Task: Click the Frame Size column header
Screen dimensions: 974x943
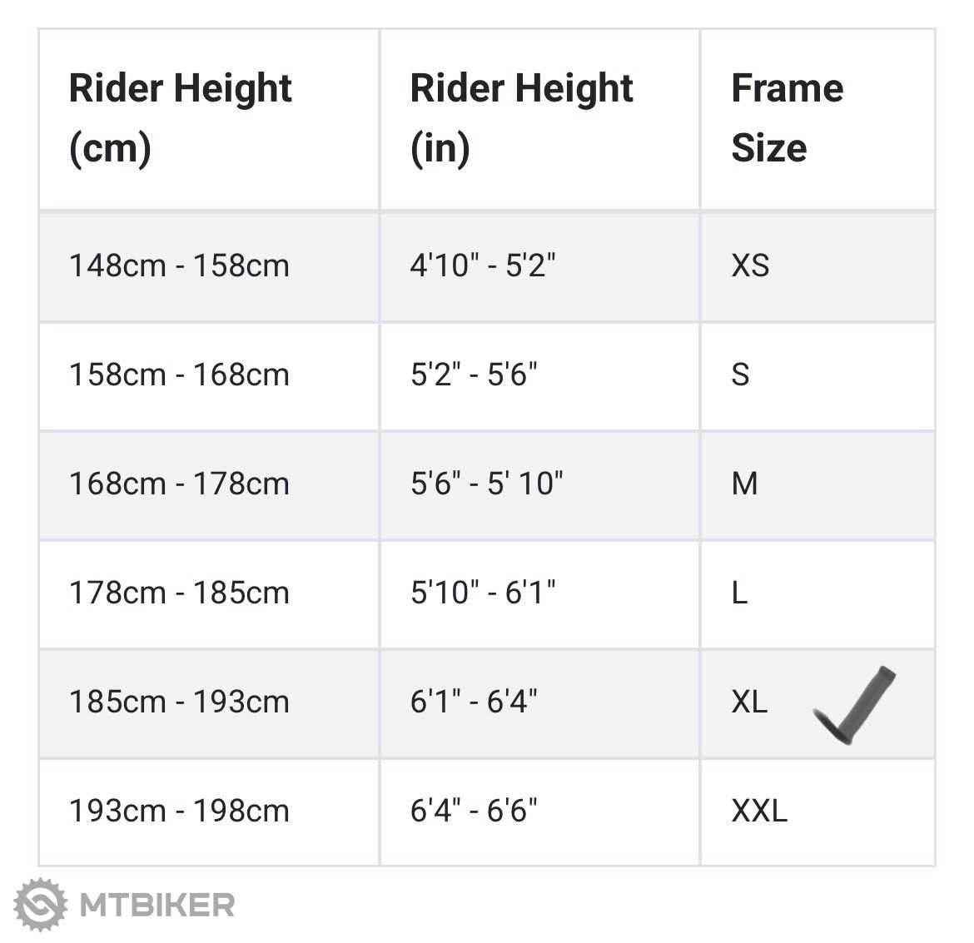Action: pyautogui.click(x=787, y=118)
